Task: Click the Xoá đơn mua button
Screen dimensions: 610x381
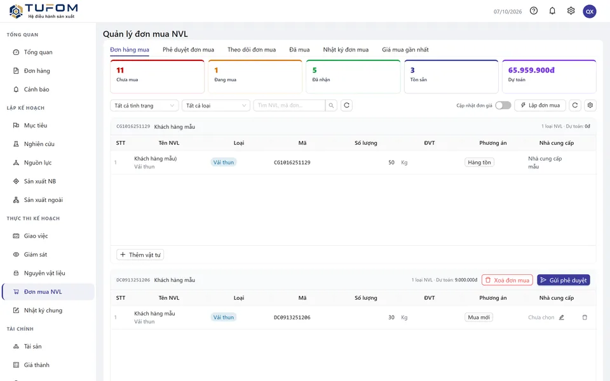Action: point(507,280)
